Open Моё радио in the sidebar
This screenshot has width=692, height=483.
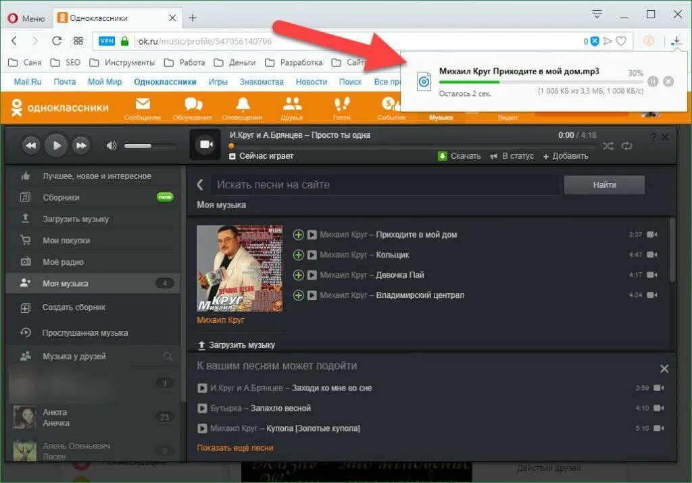coord(93,262)
